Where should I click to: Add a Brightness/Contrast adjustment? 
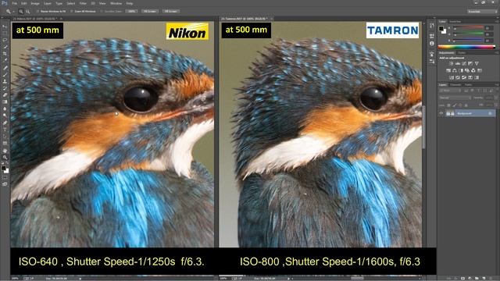pyautogui.click(x=452, y=64)
